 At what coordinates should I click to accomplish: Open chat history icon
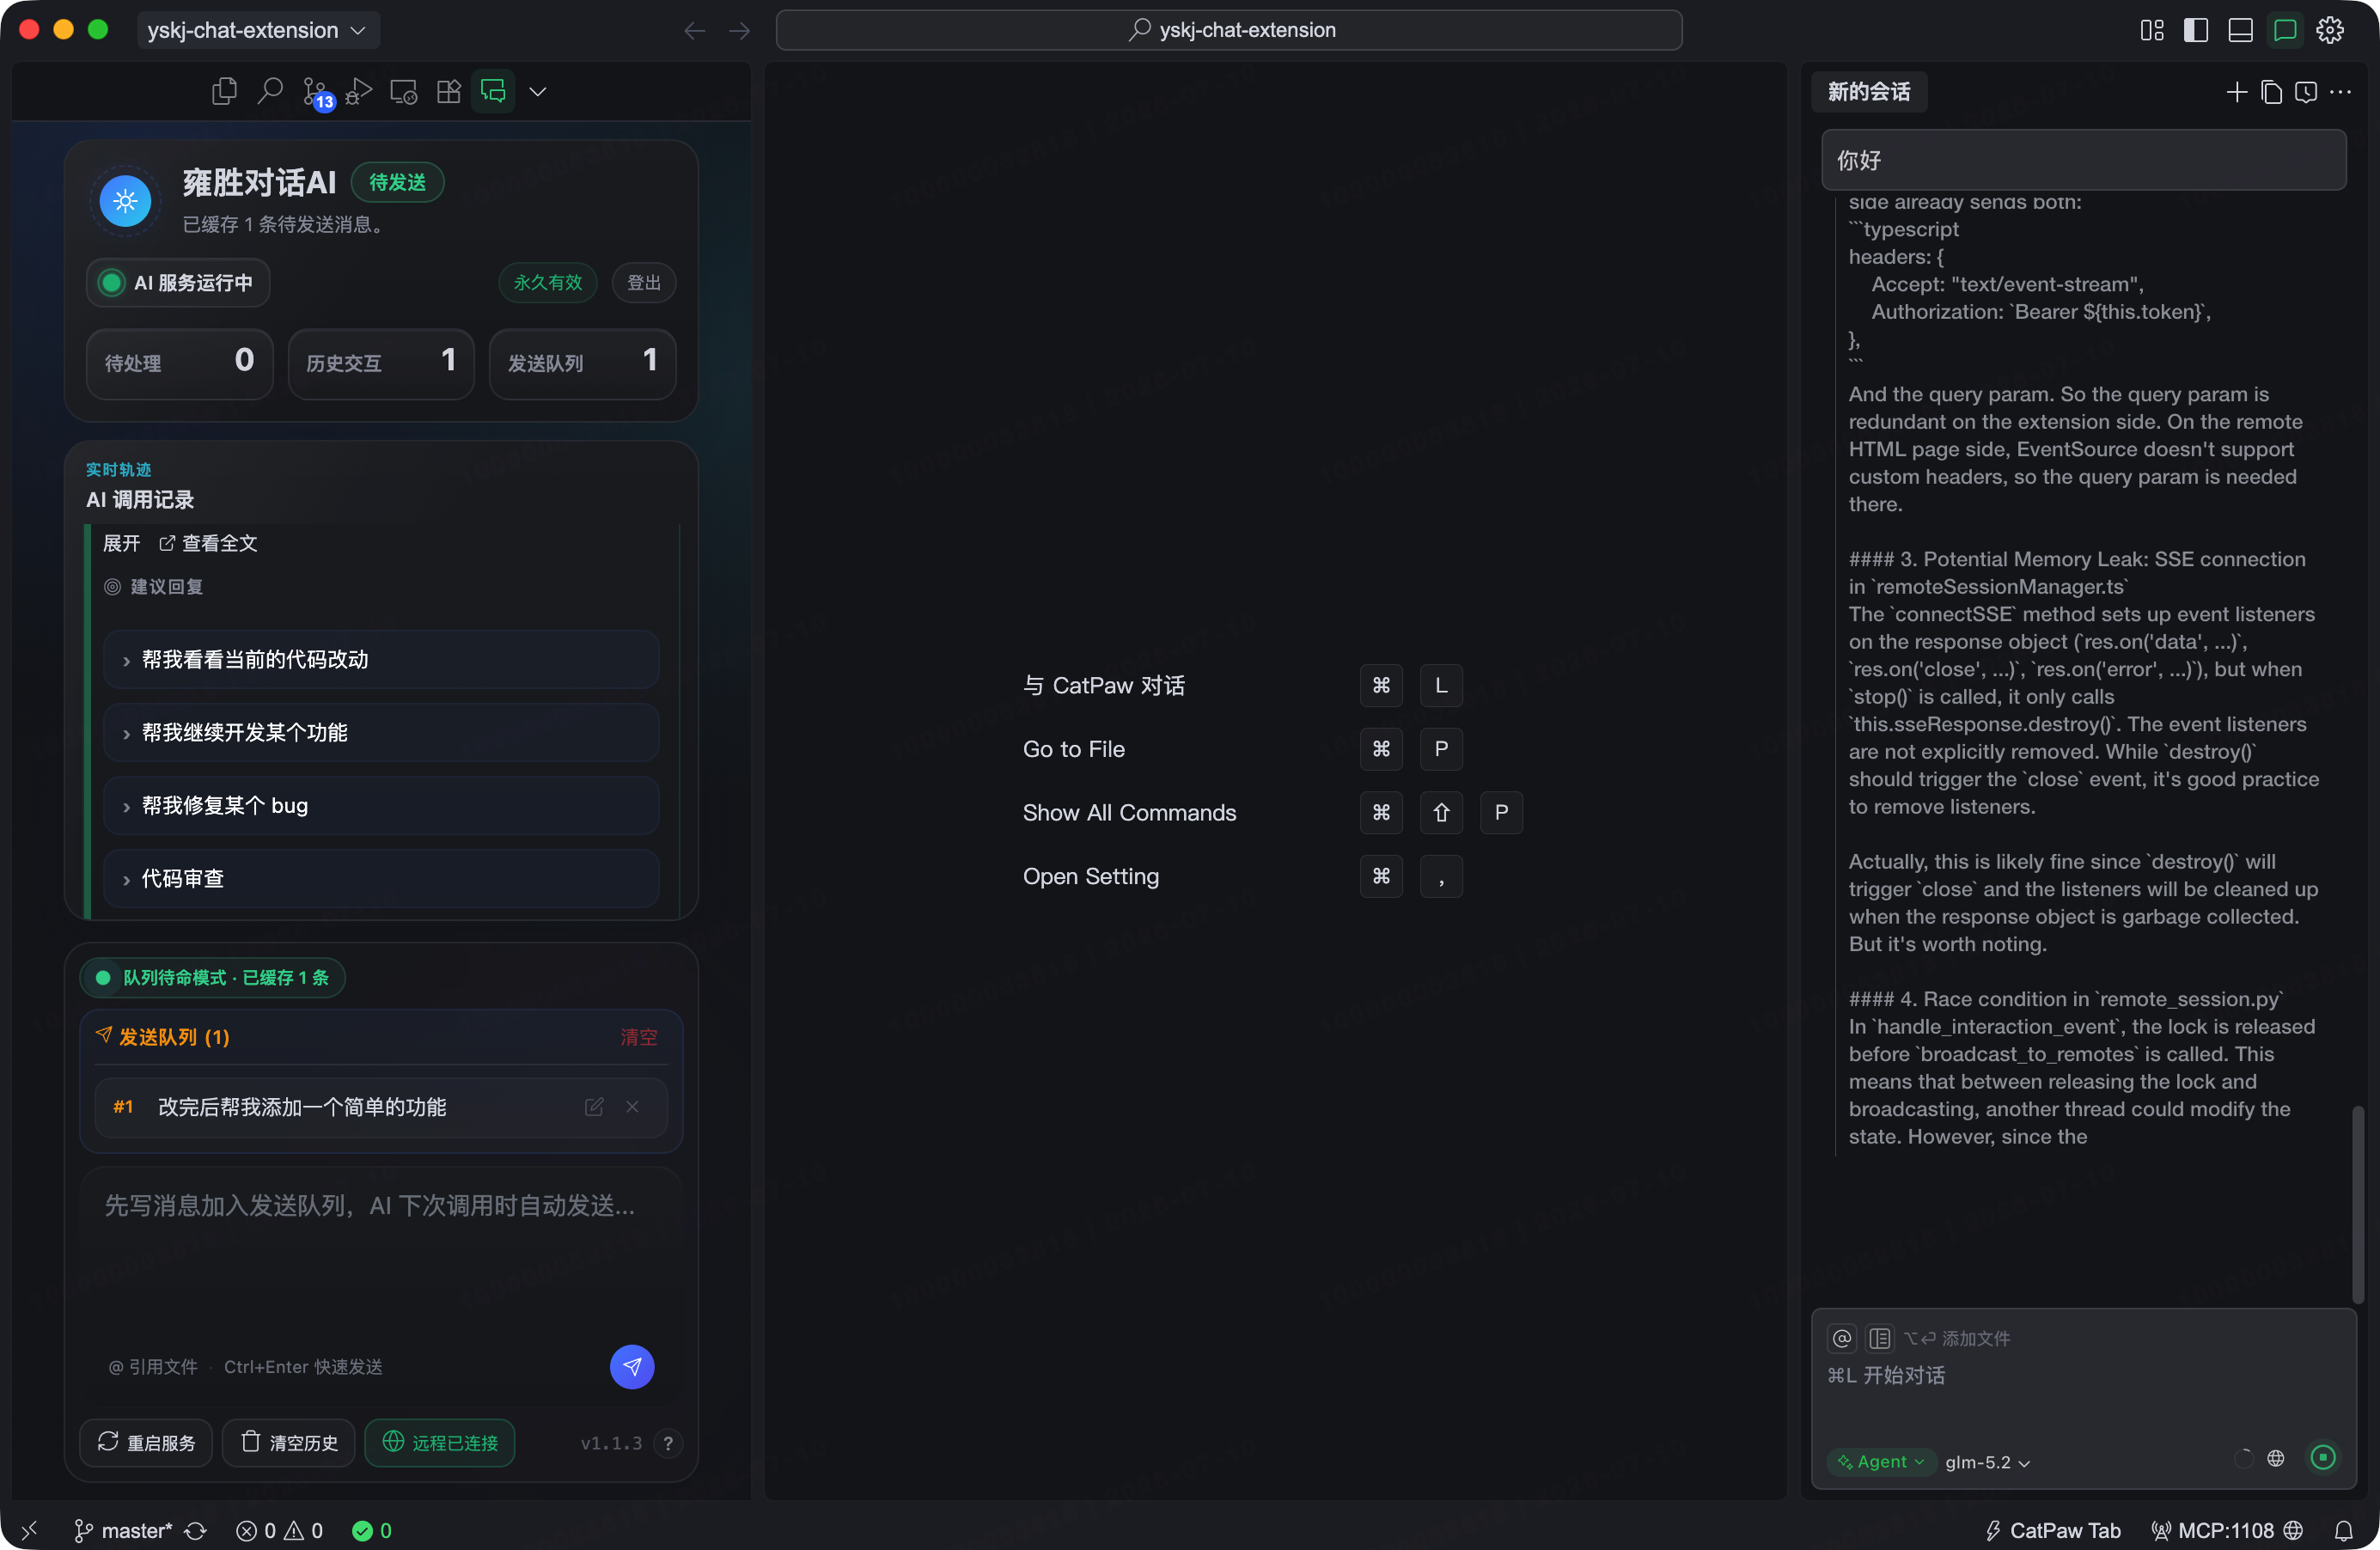tap(2306, 92)
